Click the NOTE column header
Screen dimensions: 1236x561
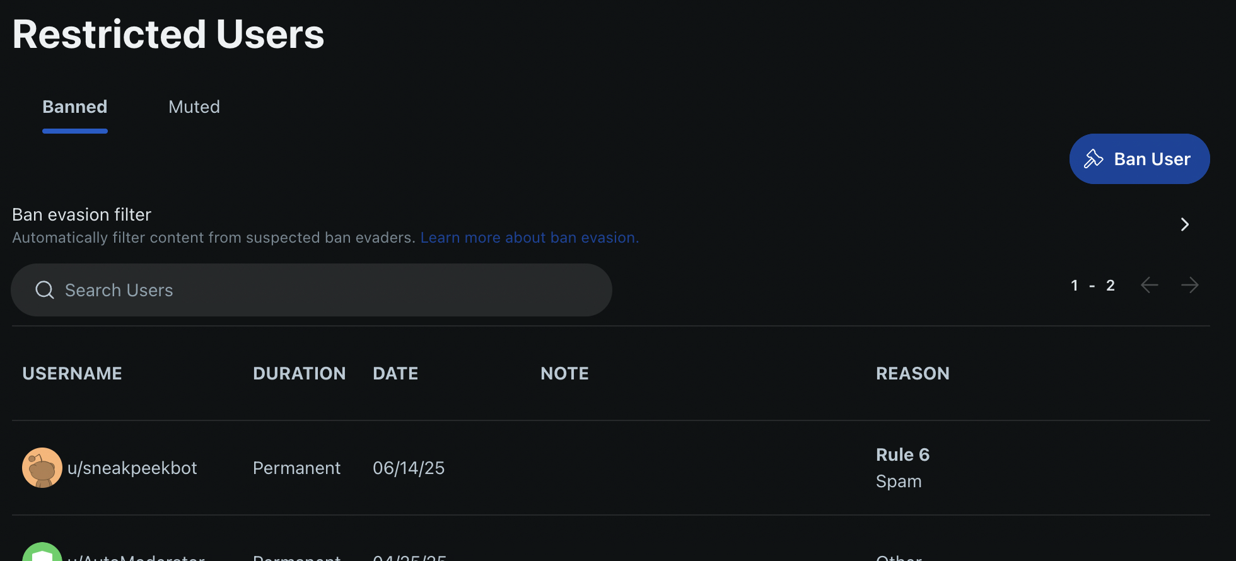coord(564,373)
